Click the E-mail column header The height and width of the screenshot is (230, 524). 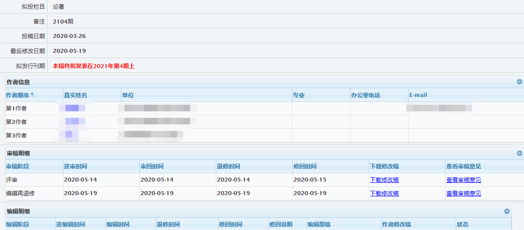pyautogui.click(x=418, y=95)
